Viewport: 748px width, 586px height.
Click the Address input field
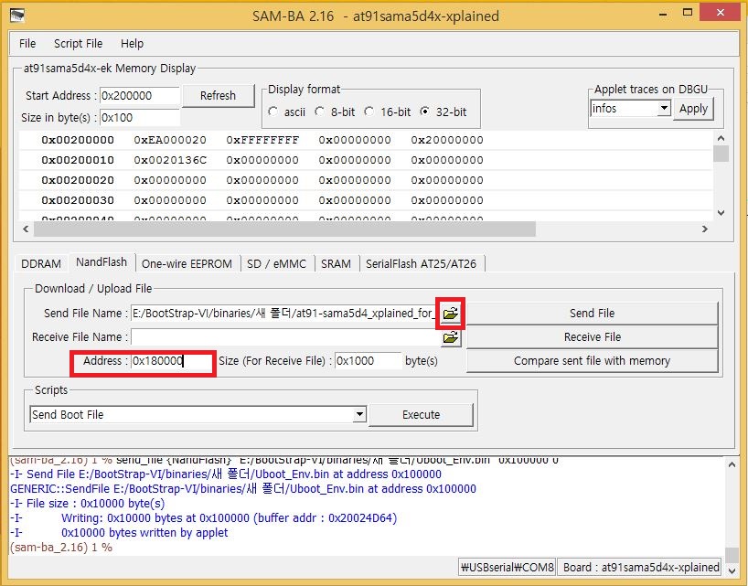tap(171, 361)
